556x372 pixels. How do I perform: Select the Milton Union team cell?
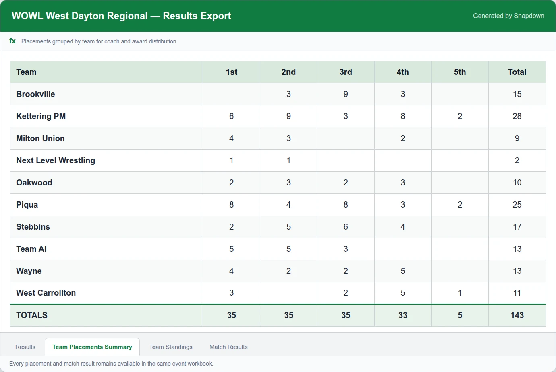(107, 138)
